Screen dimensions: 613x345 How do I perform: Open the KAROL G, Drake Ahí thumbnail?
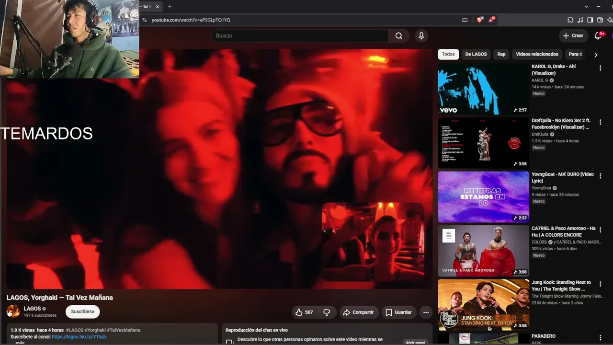point(484,89)
